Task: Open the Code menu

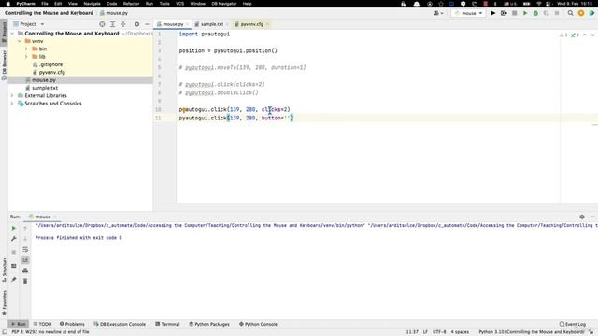Action: (112, 4)
